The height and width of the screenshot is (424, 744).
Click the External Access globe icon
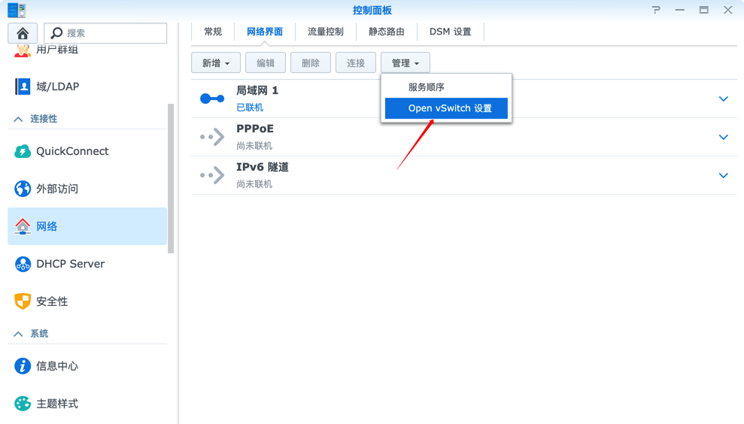[23, 189]
